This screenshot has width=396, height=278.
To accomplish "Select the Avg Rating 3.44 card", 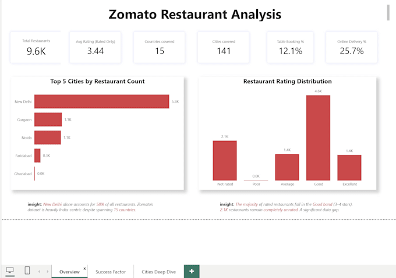I will pyautogui.click(x=95, y=47).
